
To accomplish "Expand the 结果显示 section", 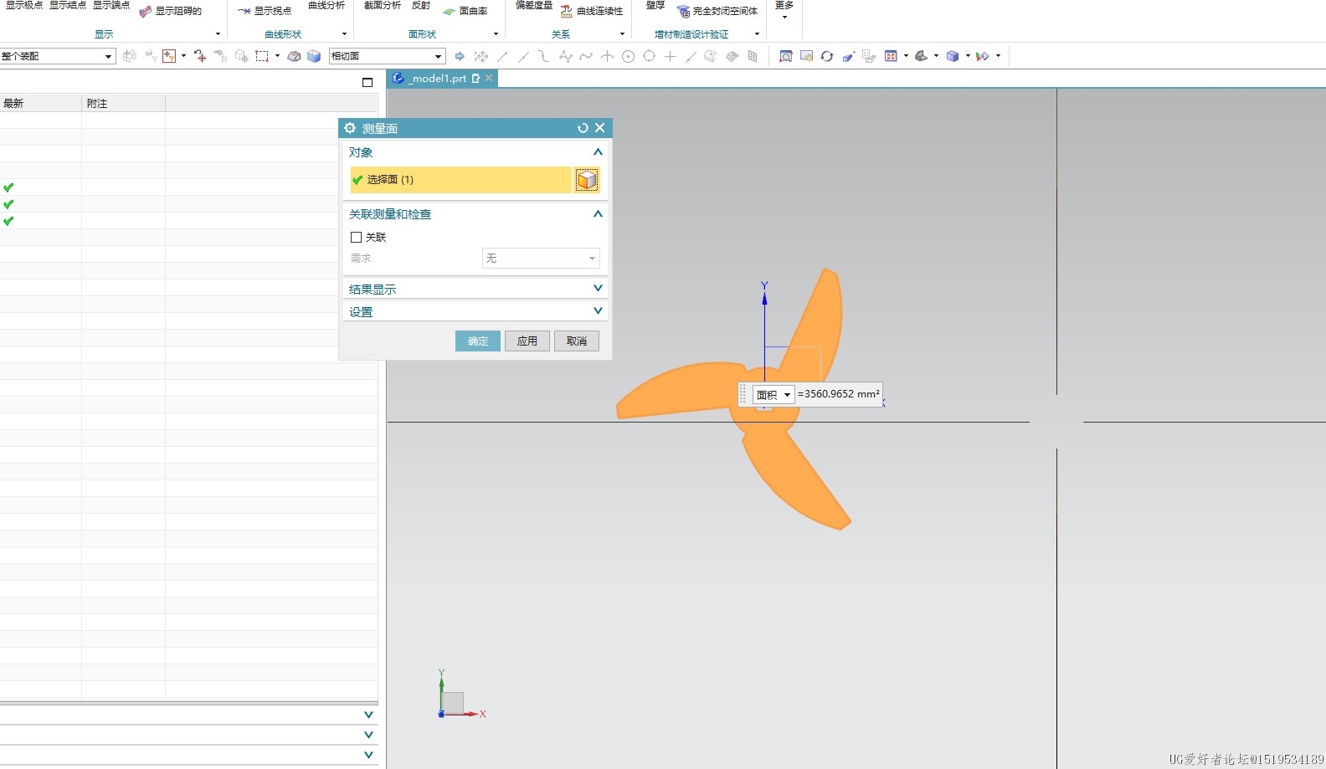I will tap(598, 289).
